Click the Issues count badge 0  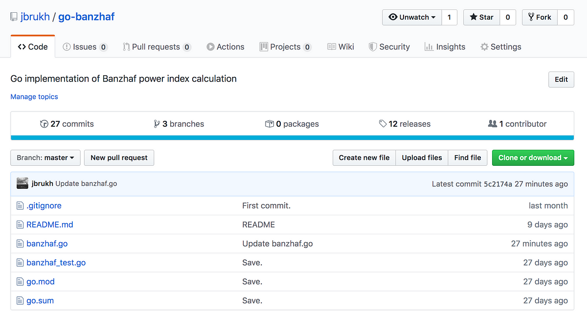pos(103,47)
